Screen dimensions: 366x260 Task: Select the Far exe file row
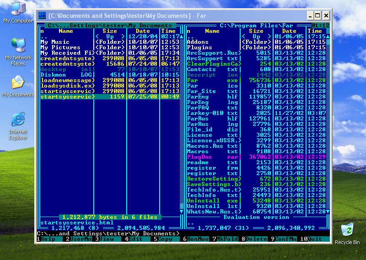point(256,80)
